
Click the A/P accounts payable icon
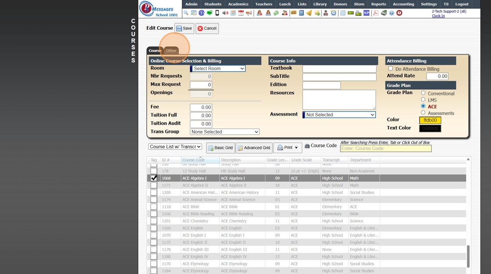pos(366,13)
